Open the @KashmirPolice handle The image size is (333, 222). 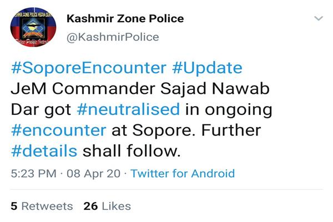(x=113, y=37)
